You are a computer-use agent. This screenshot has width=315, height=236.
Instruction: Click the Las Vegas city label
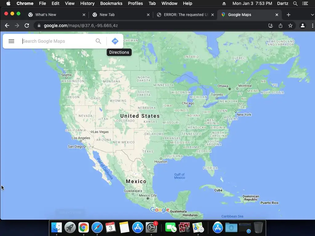click(101, 132)
